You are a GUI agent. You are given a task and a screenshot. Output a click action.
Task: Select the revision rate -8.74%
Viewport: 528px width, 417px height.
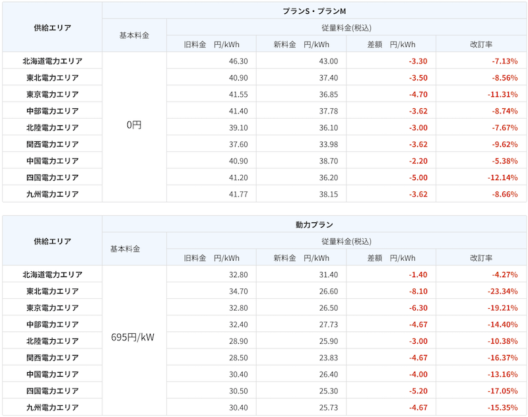[x=505, y=111]
